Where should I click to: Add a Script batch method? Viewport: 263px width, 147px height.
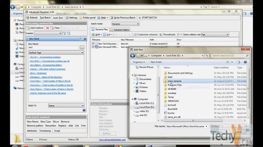(57, 131)
